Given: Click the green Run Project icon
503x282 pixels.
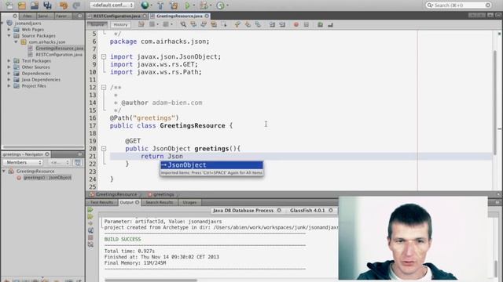Looking at the screenshot, I should click(187, 5).
